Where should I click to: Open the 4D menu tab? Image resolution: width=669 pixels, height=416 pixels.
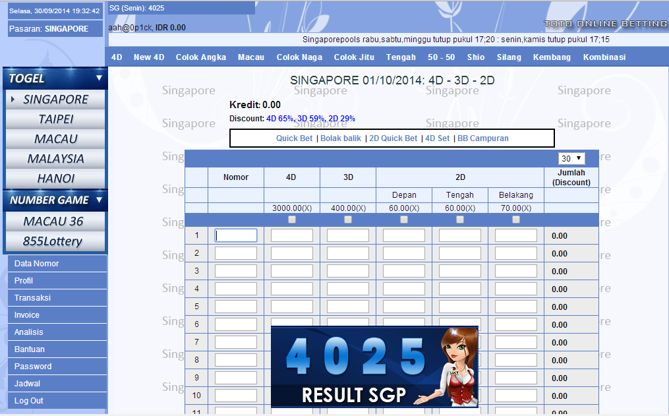click(x=117, y=57)
